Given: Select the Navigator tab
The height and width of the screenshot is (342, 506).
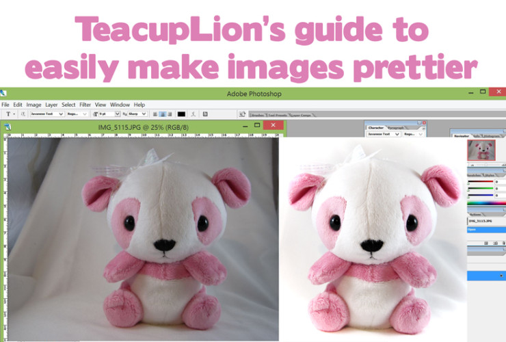Looking at the screenshot, I should 461,136.
